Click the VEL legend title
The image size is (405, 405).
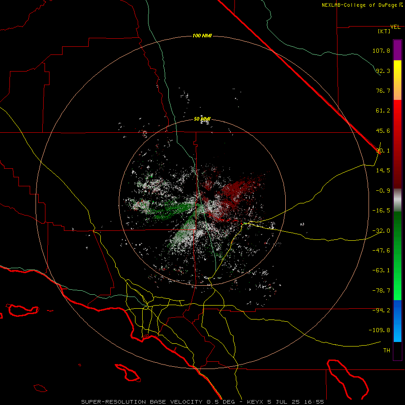tap(395, 27)
